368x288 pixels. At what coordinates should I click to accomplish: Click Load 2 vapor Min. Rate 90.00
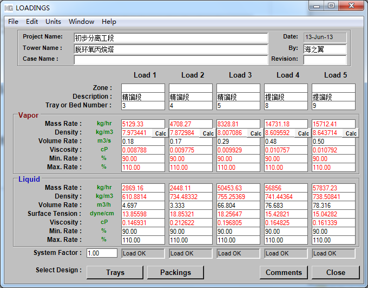pyautogui.click(x=191, y=159)
